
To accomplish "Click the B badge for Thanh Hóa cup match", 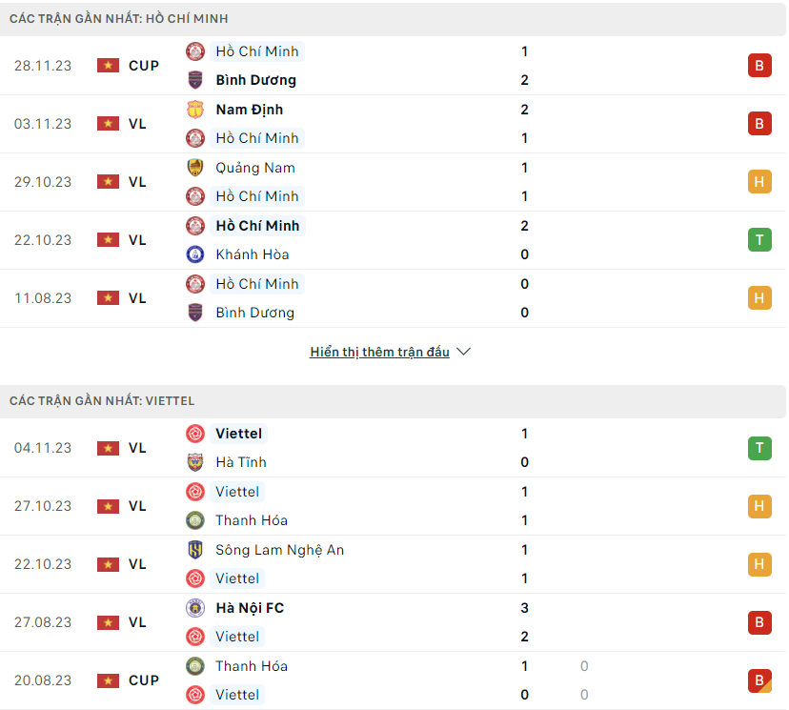I will [x=759, y=680].
